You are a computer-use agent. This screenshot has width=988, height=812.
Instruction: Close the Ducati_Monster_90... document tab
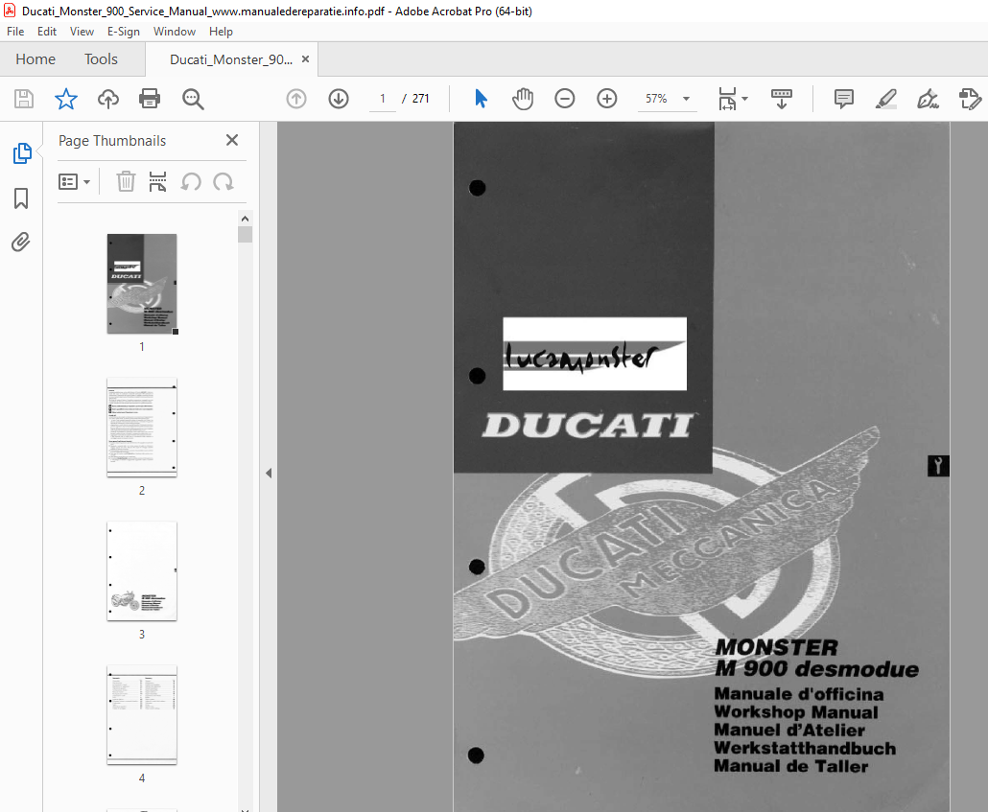(306, 59)
